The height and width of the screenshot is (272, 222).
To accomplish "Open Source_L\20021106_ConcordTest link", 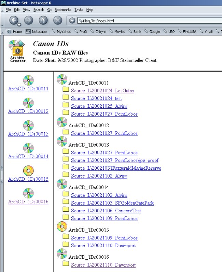I will (106, 211).
